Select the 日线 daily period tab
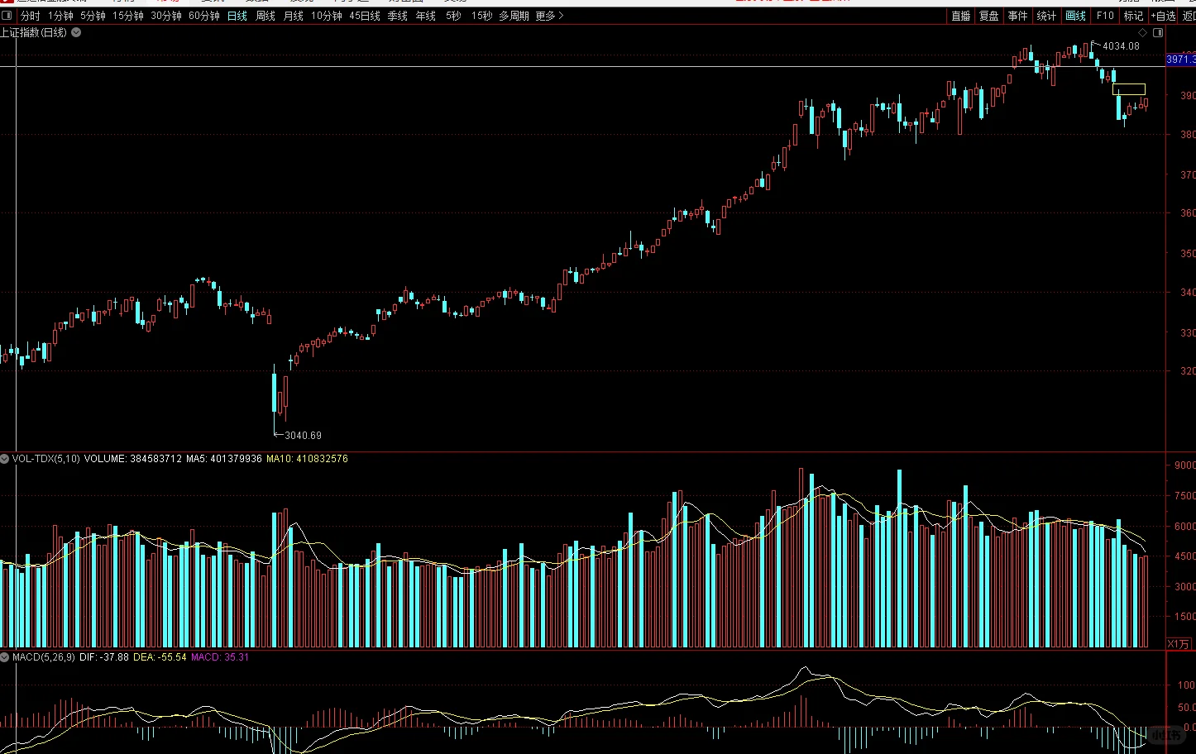 tap(237, 16)
